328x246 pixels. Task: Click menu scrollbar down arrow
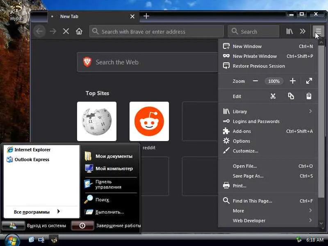click(321, 223)
